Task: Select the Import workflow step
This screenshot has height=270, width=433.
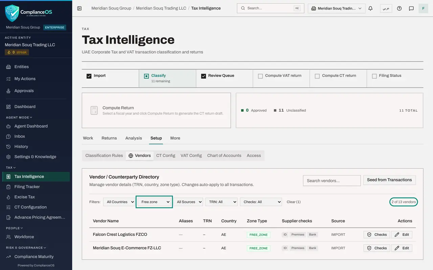Action: (x=110, y=78)
